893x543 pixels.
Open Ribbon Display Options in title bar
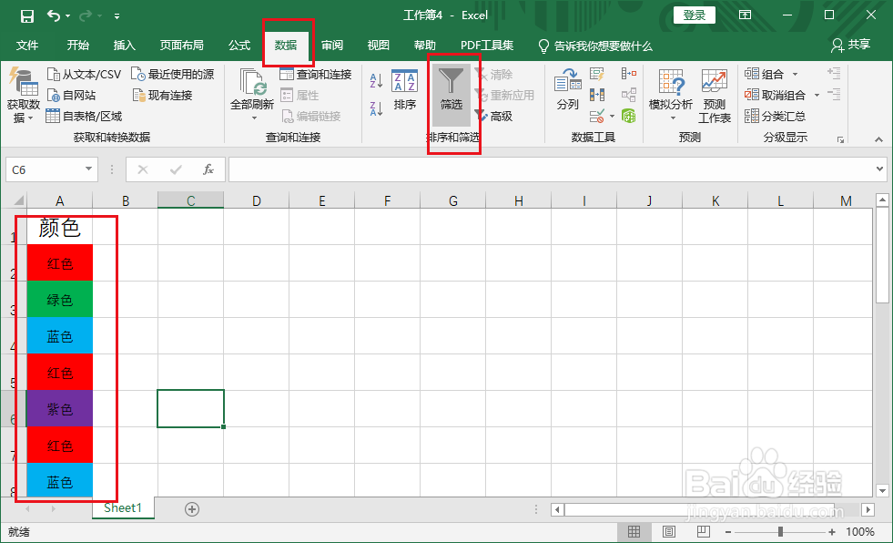pyautogui.click(x=745, y=15)
